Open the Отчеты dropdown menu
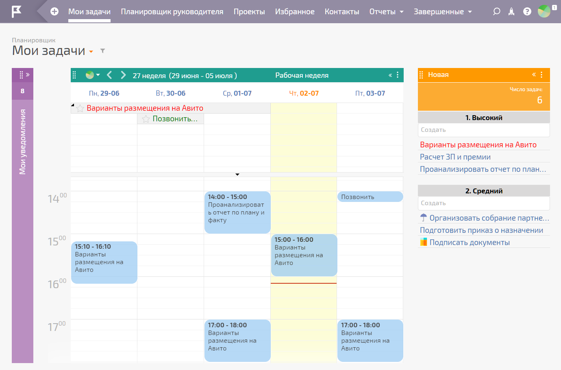This screenshot has height=370, width=561. coord(387,11)
